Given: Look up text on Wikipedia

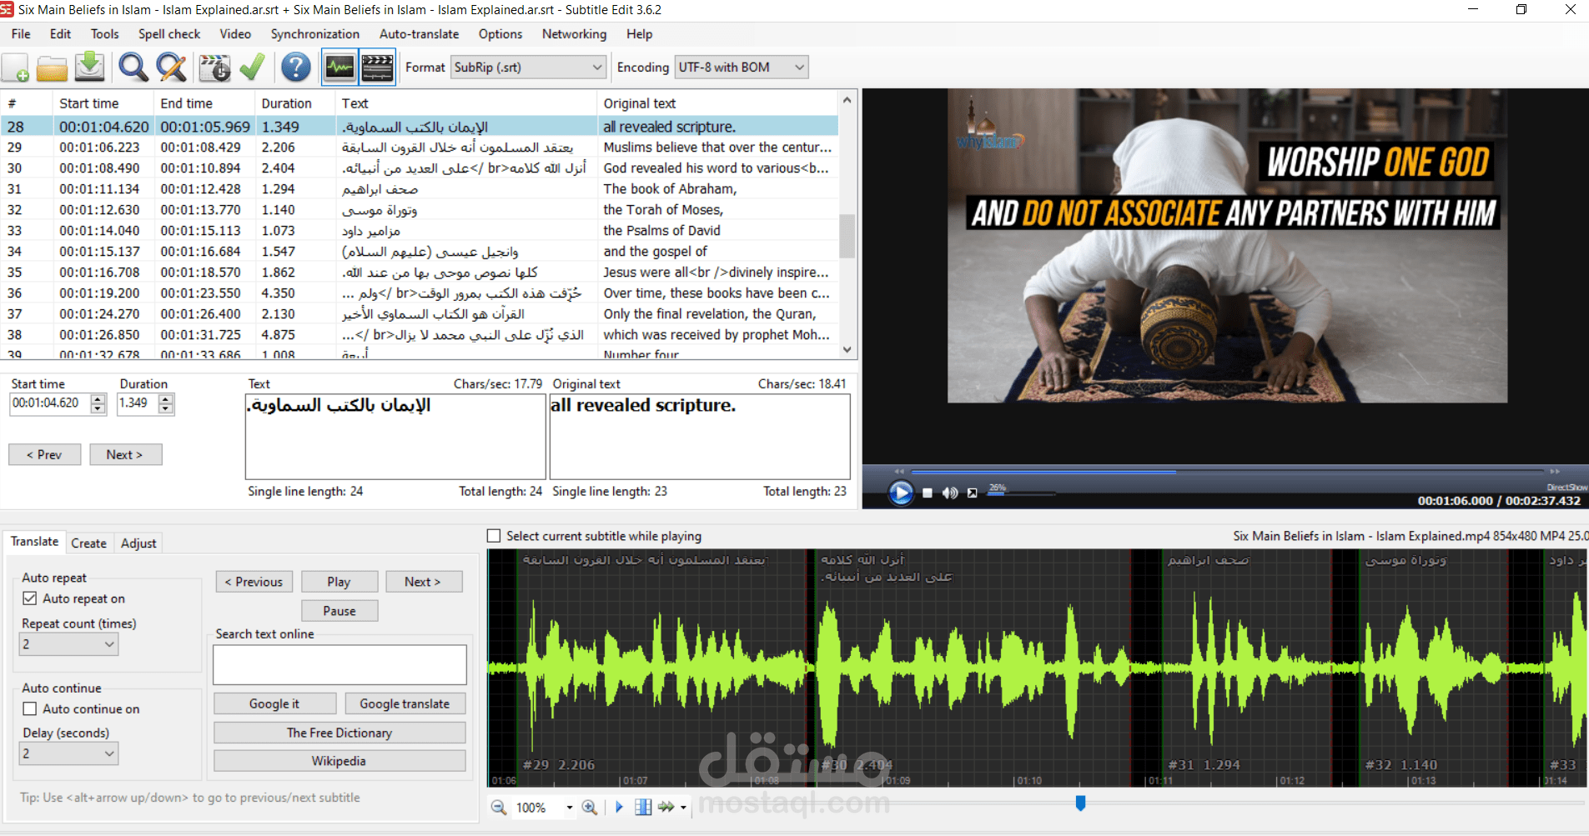Looking at the screenshot, I should (339, 760).
